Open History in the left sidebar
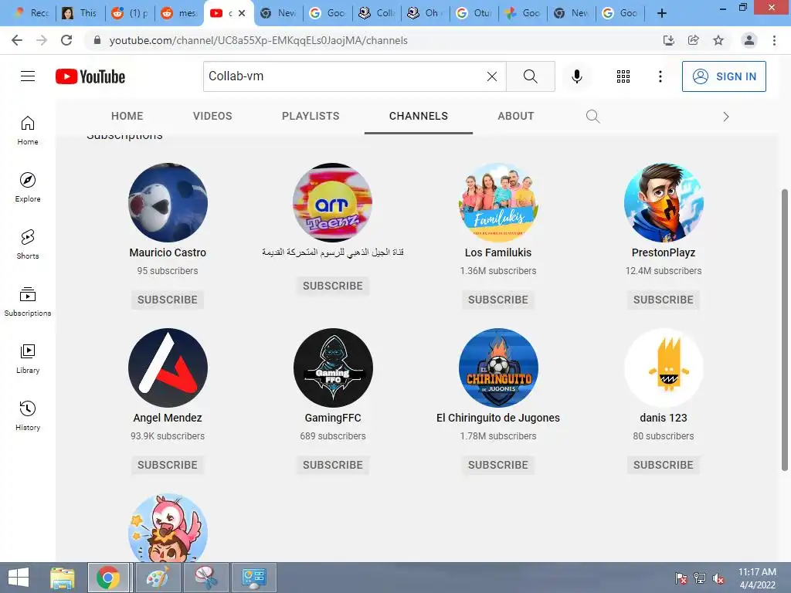This screenshot has width=791, height=593. point(28,416)
